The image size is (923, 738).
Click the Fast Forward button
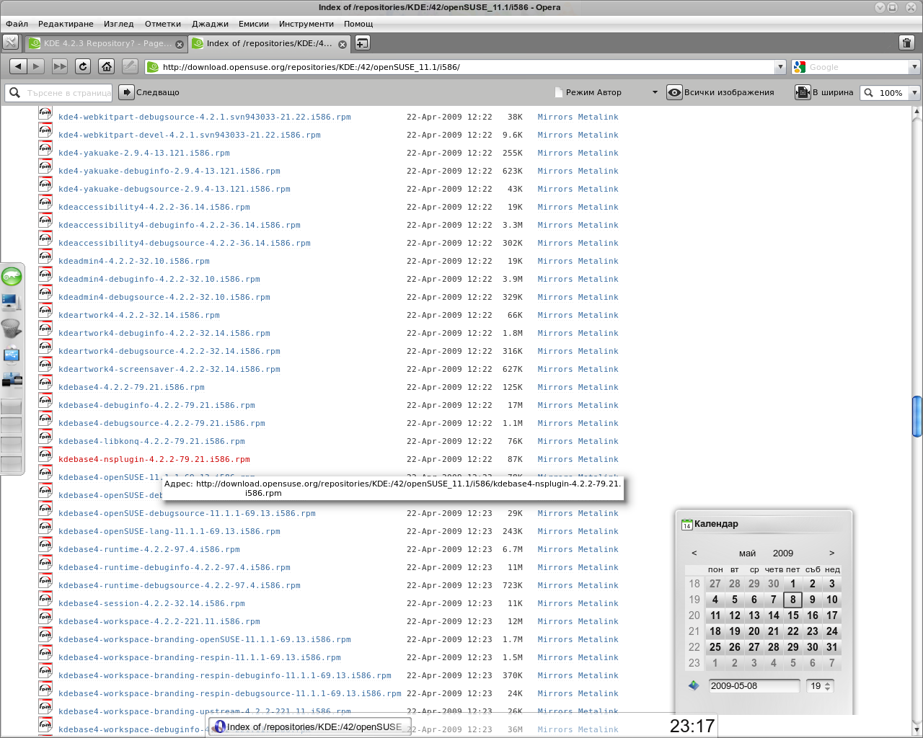coord(59,66)
